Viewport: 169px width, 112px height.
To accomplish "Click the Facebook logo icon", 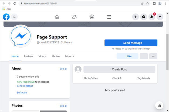I will (6, 17).
